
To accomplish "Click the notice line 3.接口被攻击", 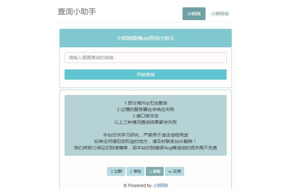I will pos(145,116).
